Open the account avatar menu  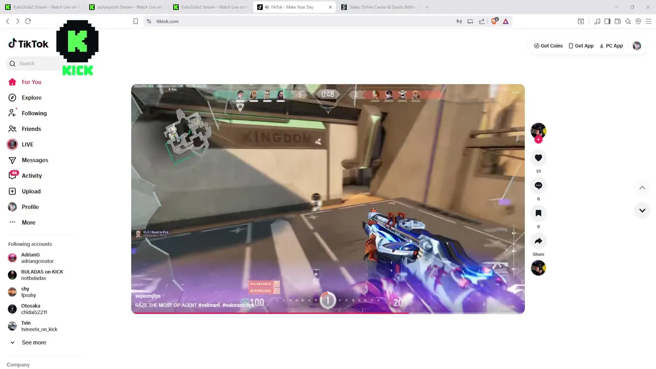tap(637, 46)
